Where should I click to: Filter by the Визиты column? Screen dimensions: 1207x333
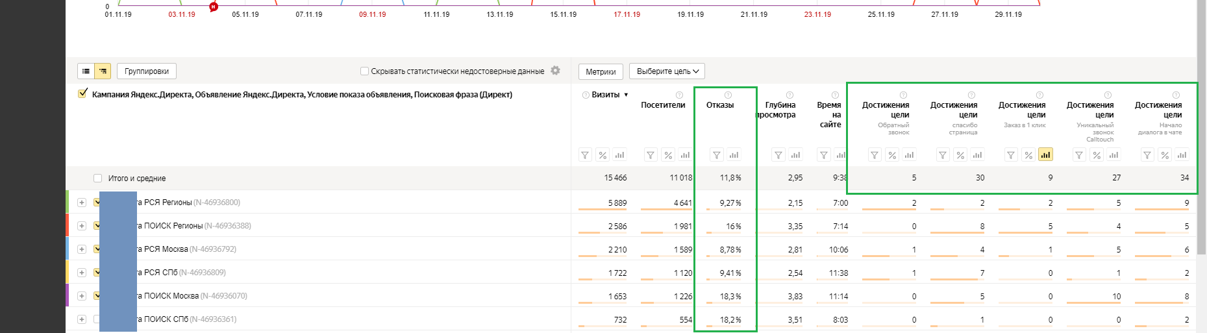(585, 154)
